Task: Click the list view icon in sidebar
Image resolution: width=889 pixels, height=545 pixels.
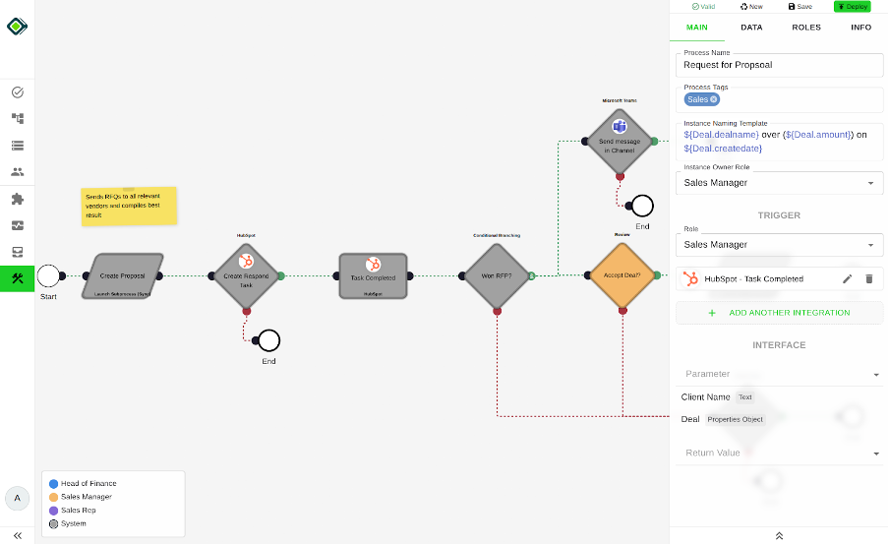Action: click(17, 146)
